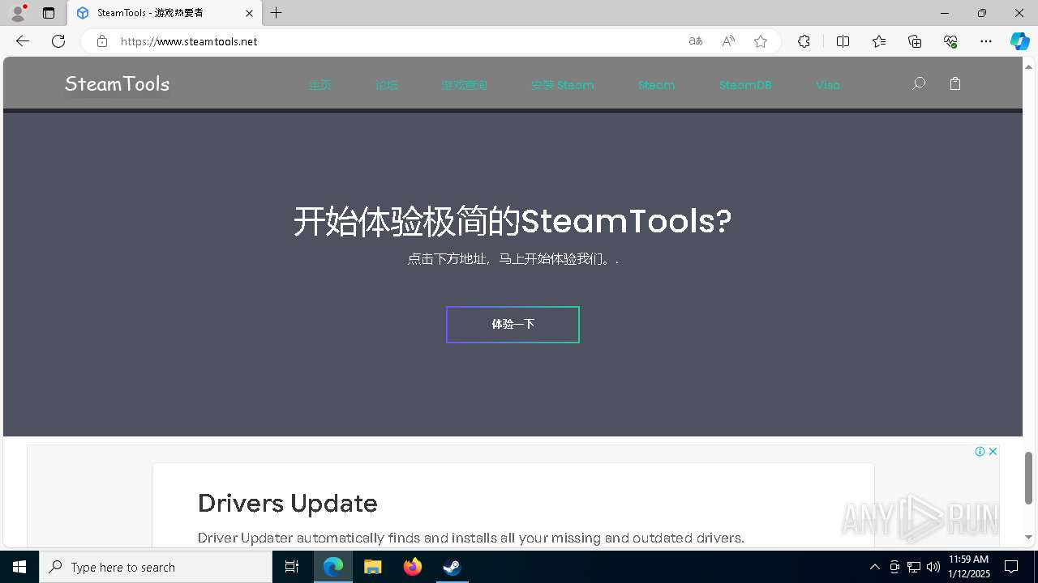1038x583 pixels.
Task: Click the taskbar search box
Action: tap(156, 567)
